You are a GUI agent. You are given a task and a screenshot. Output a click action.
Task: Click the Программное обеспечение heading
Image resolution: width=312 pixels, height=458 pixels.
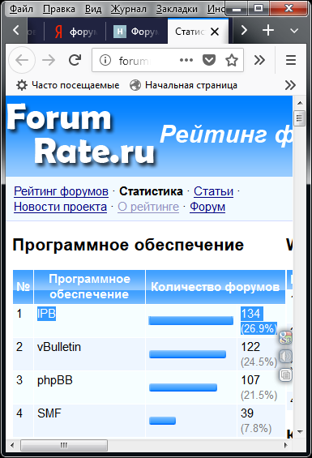(x=128, y=245)
